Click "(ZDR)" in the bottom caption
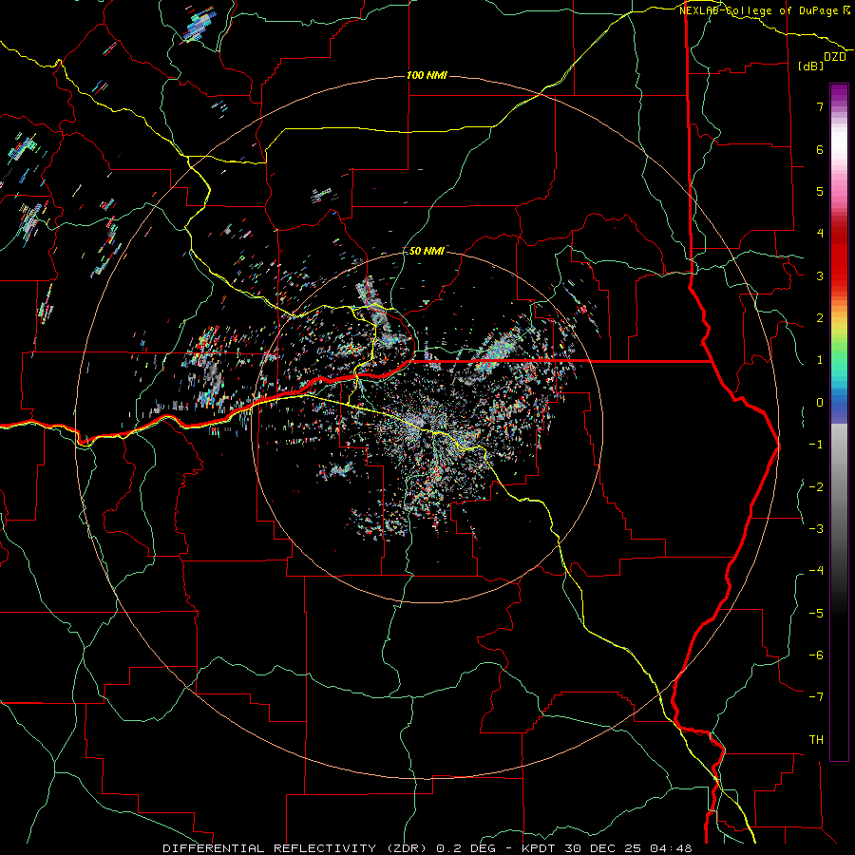The height and width of the screenshot is (855, 855). pyautogui.click(x=405, y=848)
